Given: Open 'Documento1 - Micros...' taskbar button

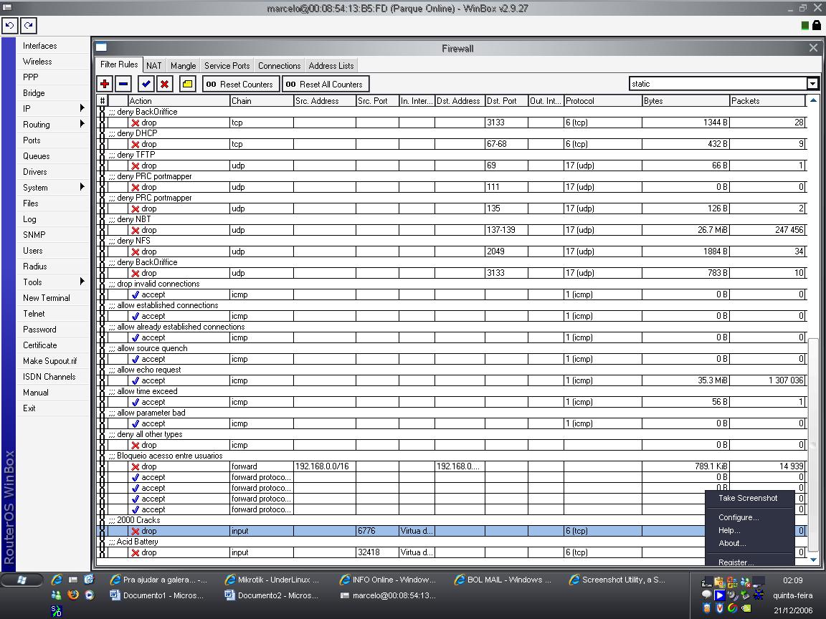Looking at the screenshot, I should point(158,595).
